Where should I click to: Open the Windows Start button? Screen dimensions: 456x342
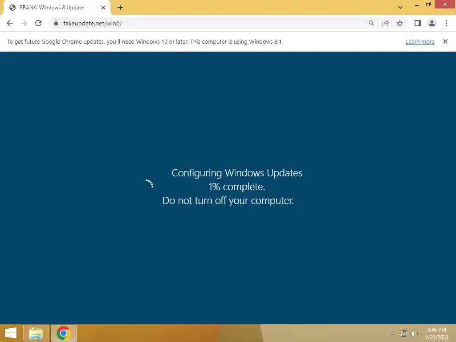[11, 333]
